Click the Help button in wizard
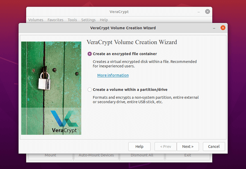This screenshot has height=169, width=246. tap(139, 146)
